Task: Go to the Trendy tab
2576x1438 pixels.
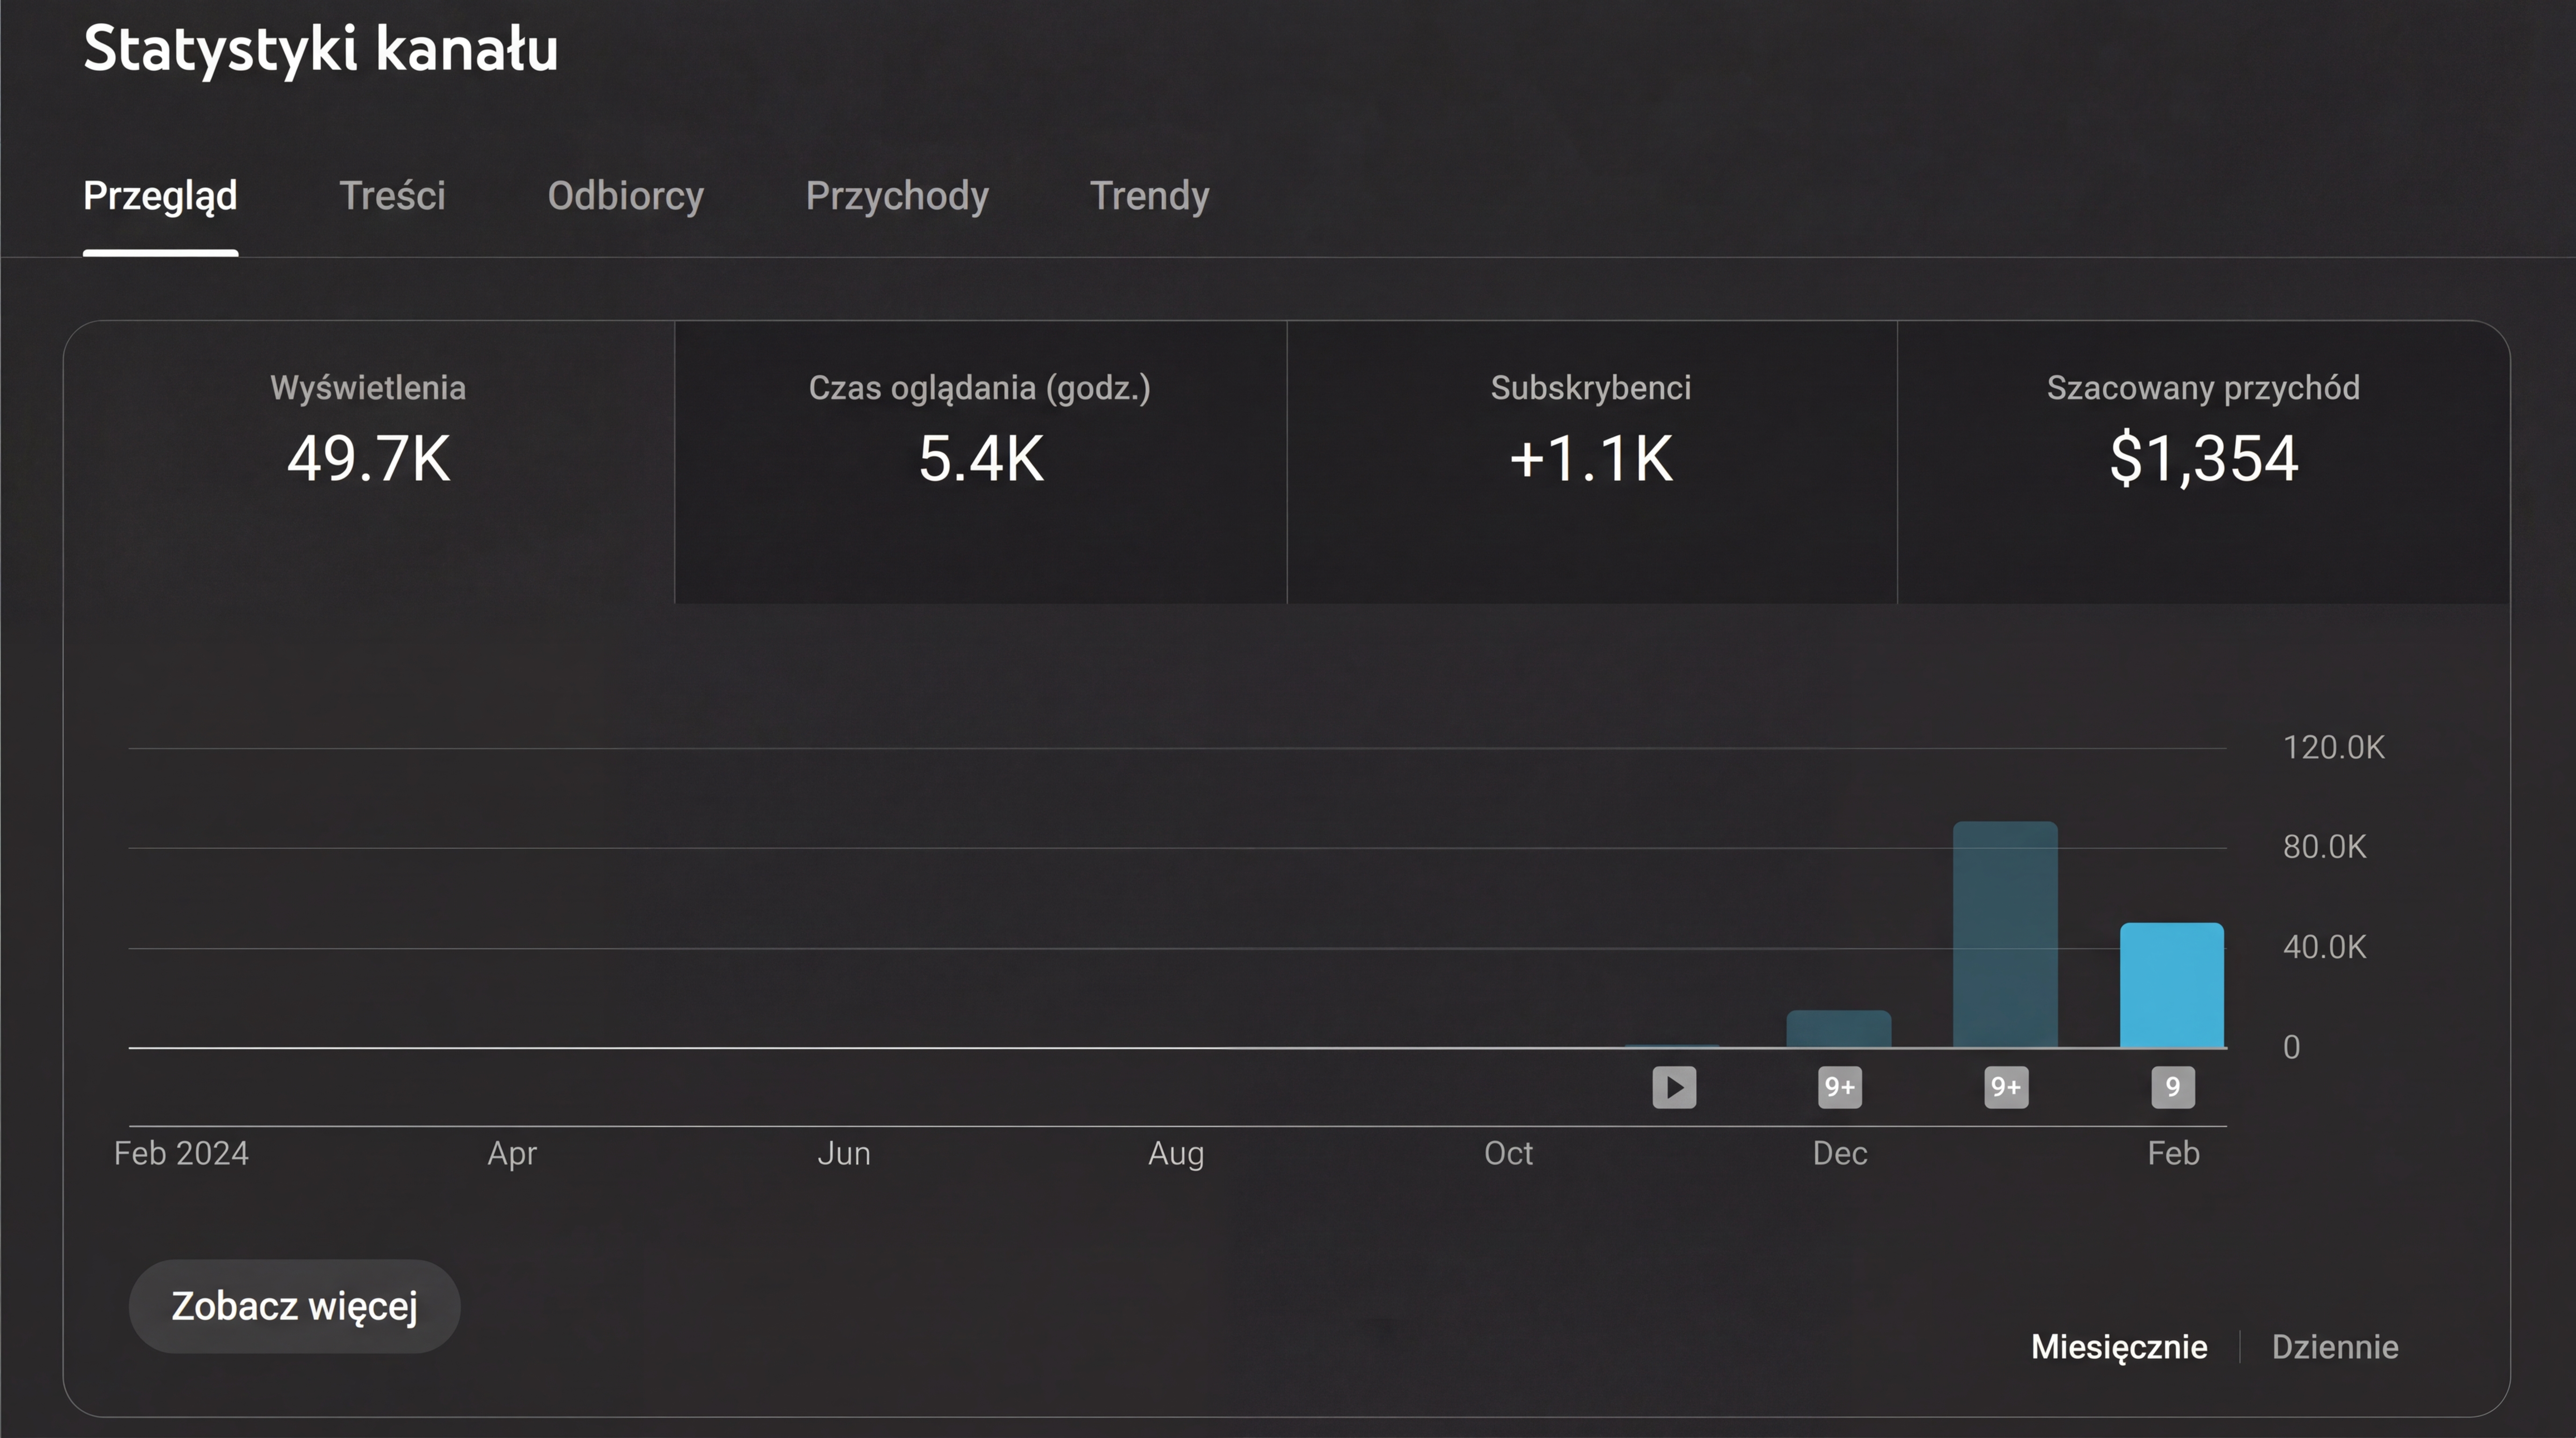Action: 1149,196
